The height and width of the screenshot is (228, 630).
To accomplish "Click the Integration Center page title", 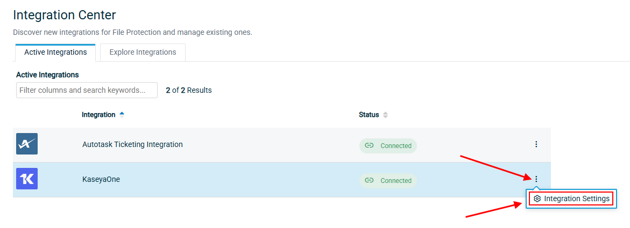I will [x=65, y=15].
